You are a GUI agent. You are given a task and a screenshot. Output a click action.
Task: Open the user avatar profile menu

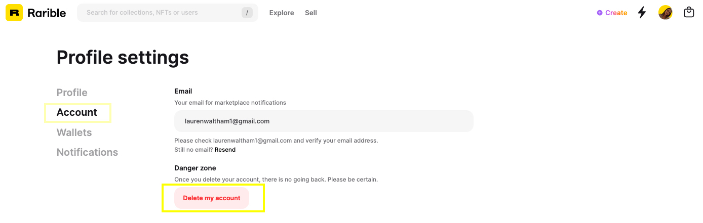666,13
